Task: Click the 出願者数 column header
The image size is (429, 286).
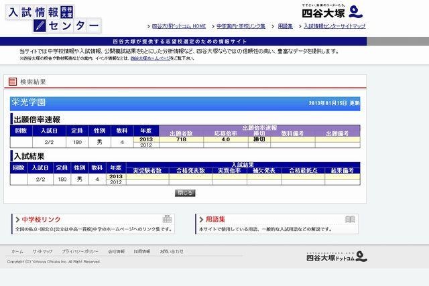Action: 181,133
